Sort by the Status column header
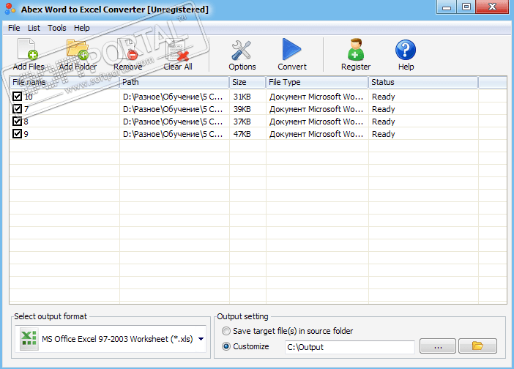The width and height of the screenshot is (514, 369). (423, 82)
